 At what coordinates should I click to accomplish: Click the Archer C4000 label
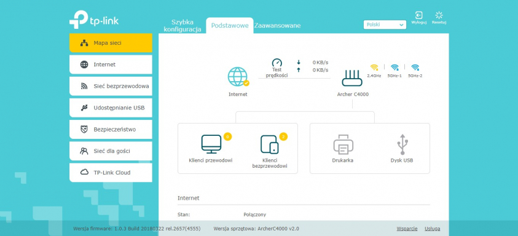[x=353, y=95]
